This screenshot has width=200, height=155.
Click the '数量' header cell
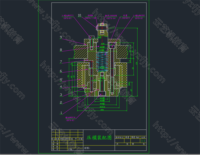(x=127, y=137)
